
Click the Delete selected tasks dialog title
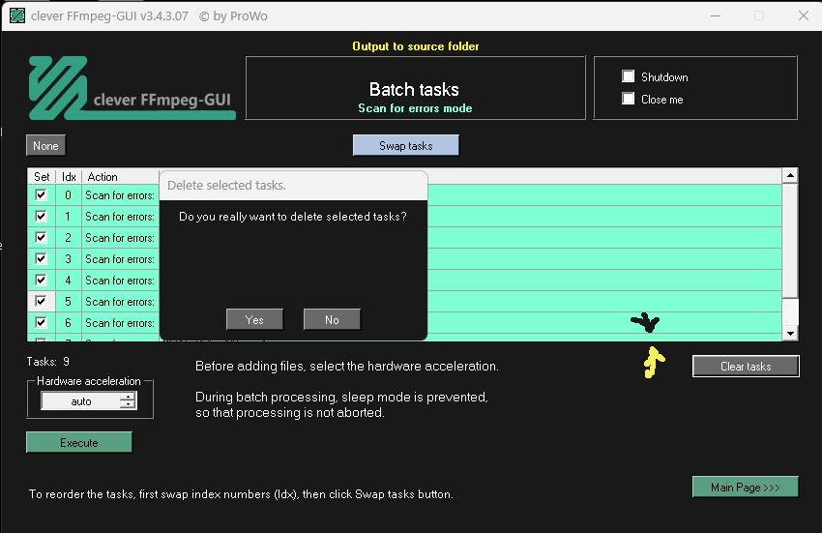226,185
